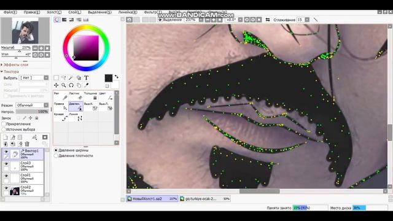Screen dimensions: 393x221
Task: Open the texture Выбрать dropdown
Action: pyautogui.click(x=34, y=78)
